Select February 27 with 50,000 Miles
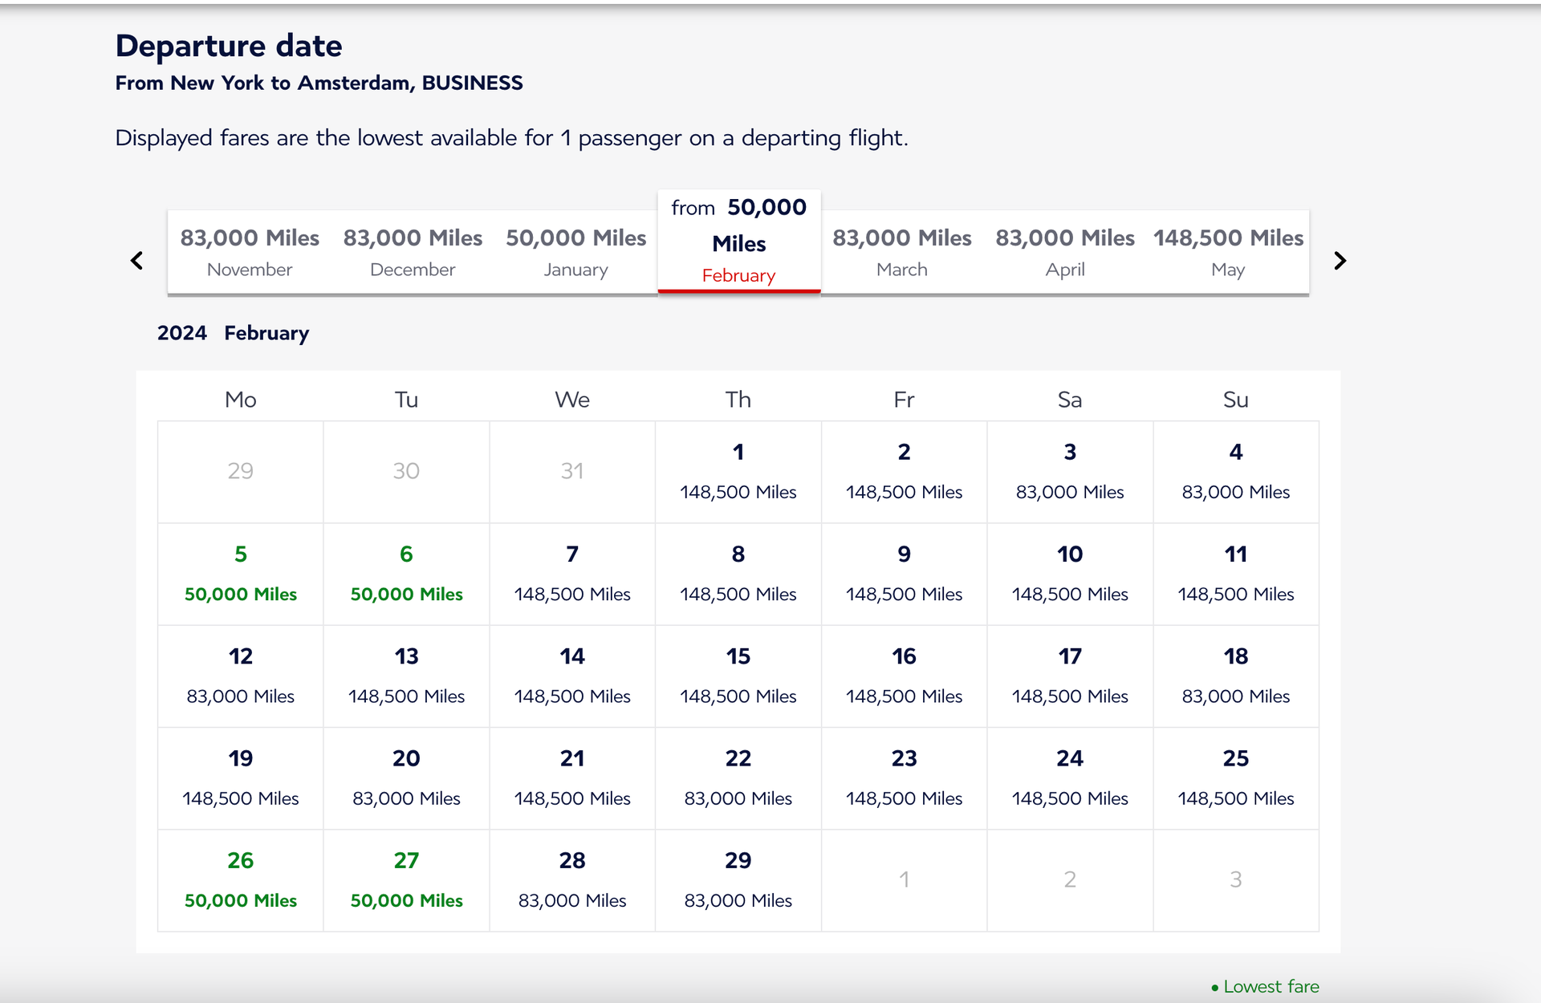The image size is (1541, 1003). 406,879
